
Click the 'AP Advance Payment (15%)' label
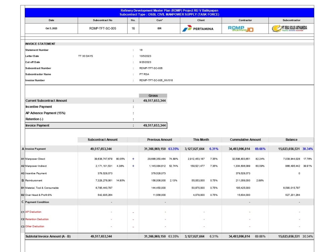(x=45, y=113)
